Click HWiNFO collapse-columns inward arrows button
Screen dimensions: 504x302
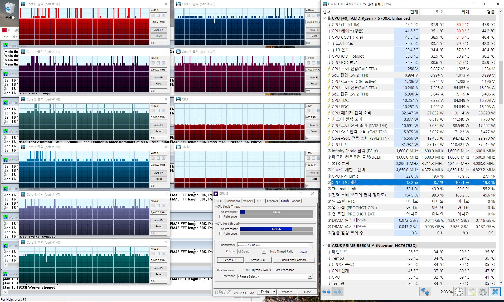338,292
